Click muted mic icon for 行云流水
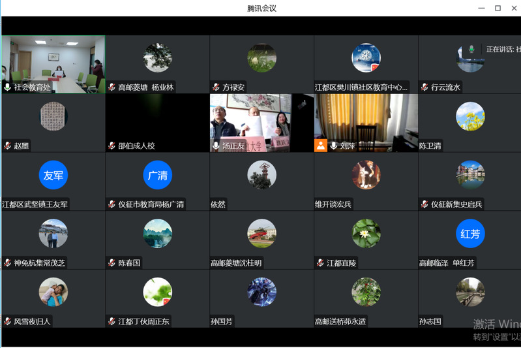Screen dimensions: 521x348 424,87
